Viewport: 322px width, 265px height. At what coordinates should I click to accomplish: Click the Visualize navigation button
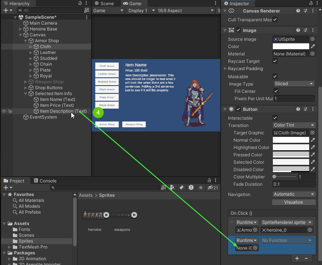tap(293, 202)
